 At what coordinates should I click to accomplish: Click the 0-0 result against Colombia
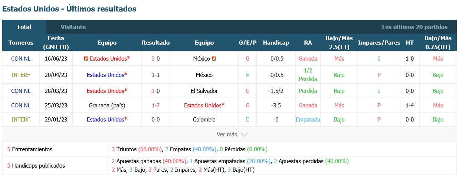pyautogui.click(x=155, y=120)
